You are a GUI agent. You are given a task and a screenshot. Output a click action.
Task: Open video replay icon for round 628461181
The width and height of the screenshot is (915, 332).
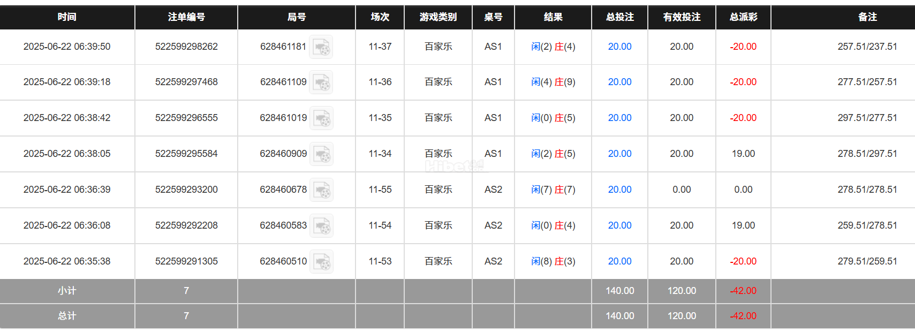[x=321, y=47]
